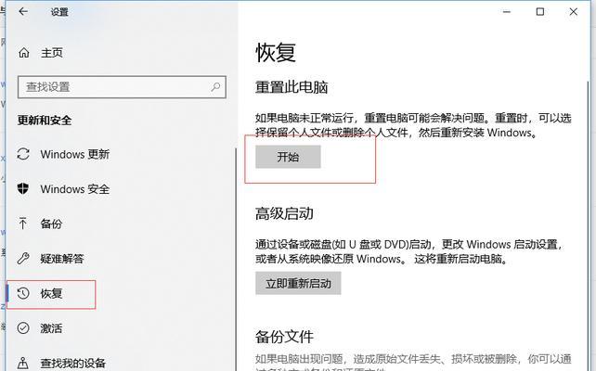Click the 重置此电脑 heading
The image size is (596, 371).
click(x=292, y=87)
